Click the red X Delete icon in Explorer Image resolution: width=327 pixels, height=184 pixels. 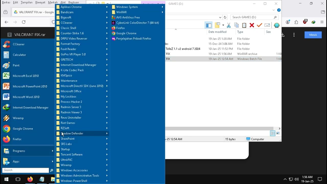coord(252,25)
